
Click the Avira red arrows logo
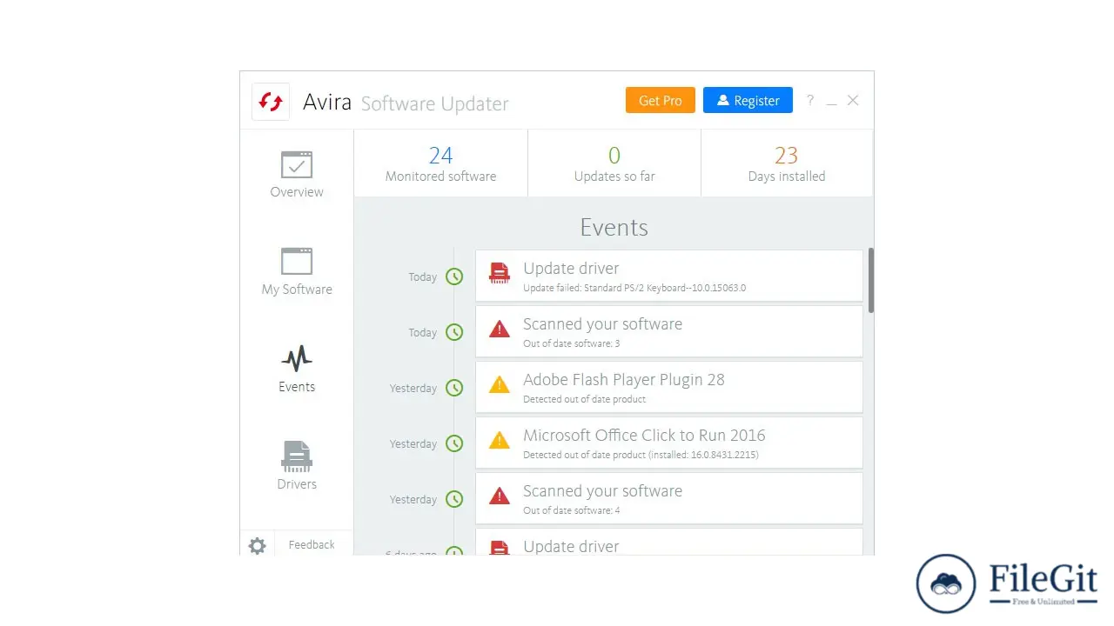click(271, 102)
